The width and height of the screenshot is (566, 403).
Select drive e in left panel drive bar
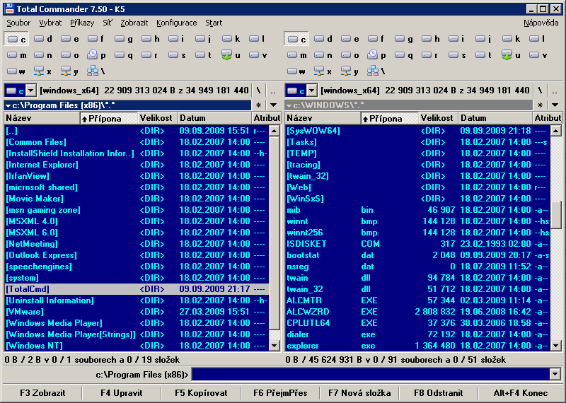click(x=69, y=39)
